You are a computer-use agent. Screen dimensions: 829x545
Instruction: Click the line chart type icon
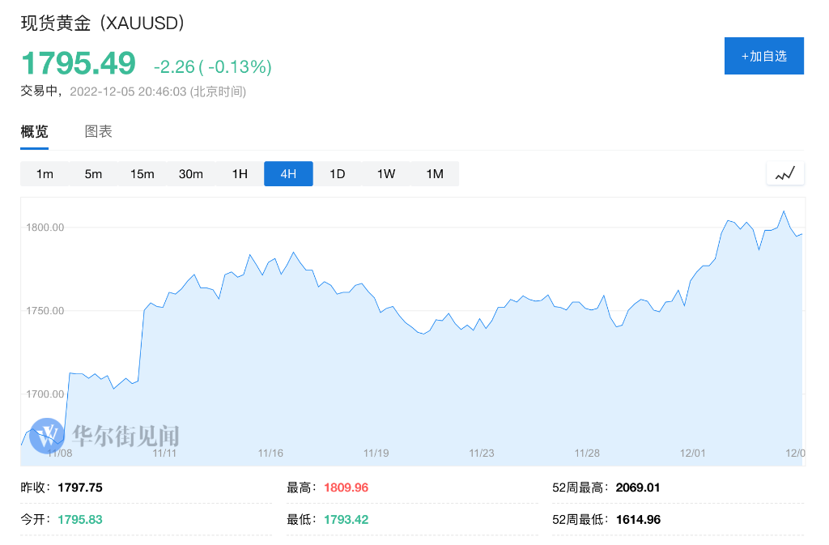tap(785, 173)
